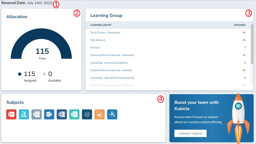Click the rocket illustration
The height and width of the screenshot is (144, 256).
tap(239, 119)
